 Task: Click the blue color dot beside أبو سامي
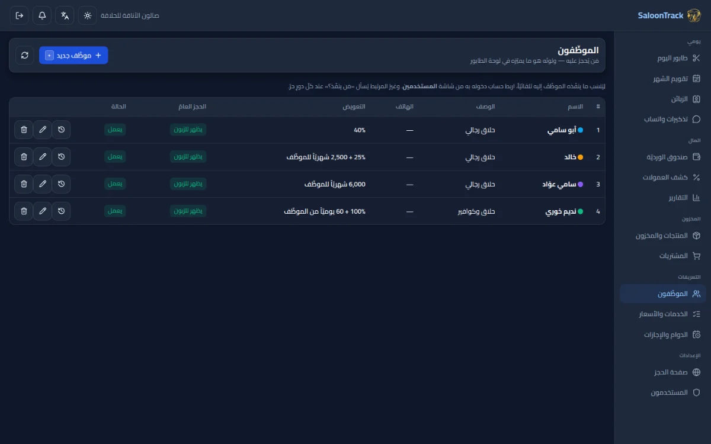[580, 130]
